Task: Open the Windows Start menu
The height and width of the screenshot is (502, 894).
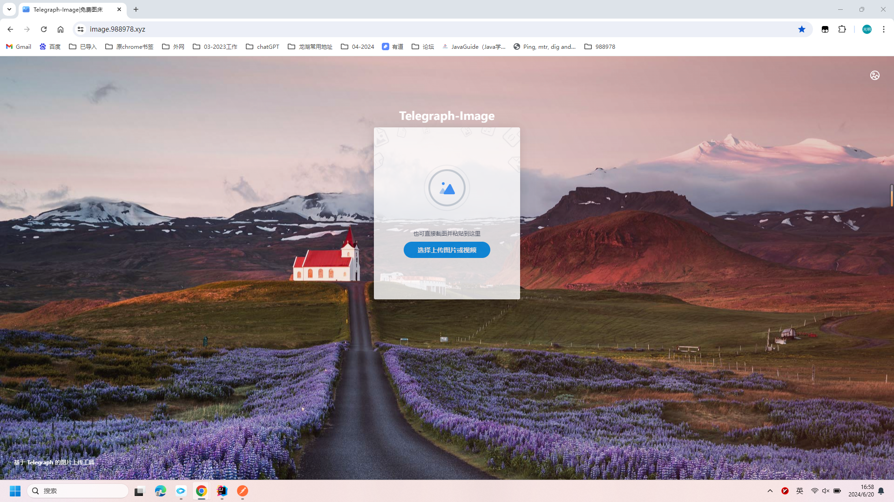Action: point(15,491)
